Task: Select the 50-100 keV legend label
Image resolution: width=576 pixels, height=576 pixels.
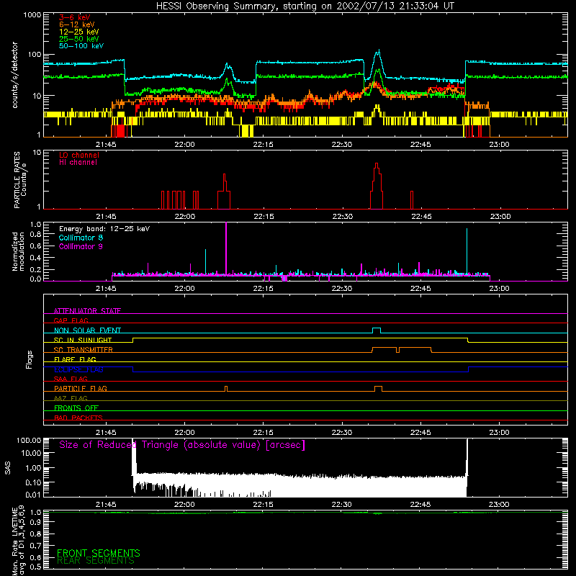Action: tap(81, 46)
